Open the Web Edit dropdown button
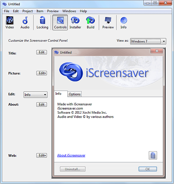Viewport: 174px width, 184px height. [42, 155]
